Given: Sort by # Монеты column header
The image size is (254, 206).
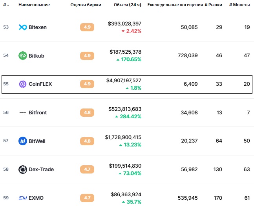Looking at the screenshot, I should 239,5.
